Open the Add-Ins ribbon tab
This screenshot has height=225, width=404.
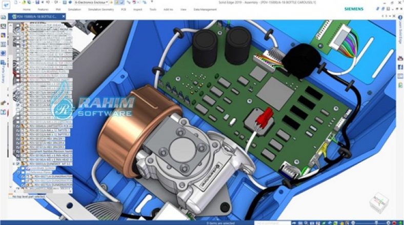[168, 10]
